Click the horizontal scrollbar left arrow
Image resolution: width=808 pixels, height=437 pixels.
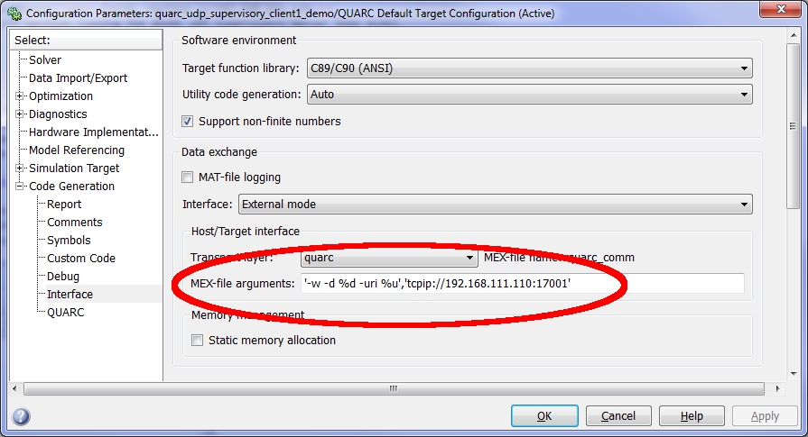click(14, 388)
